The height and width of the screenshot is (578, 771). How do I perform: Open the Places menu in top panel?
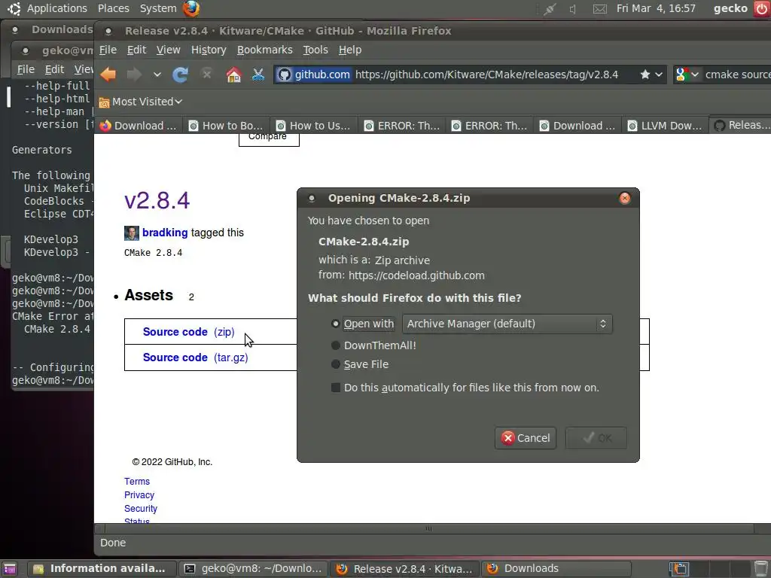(114, 8)
